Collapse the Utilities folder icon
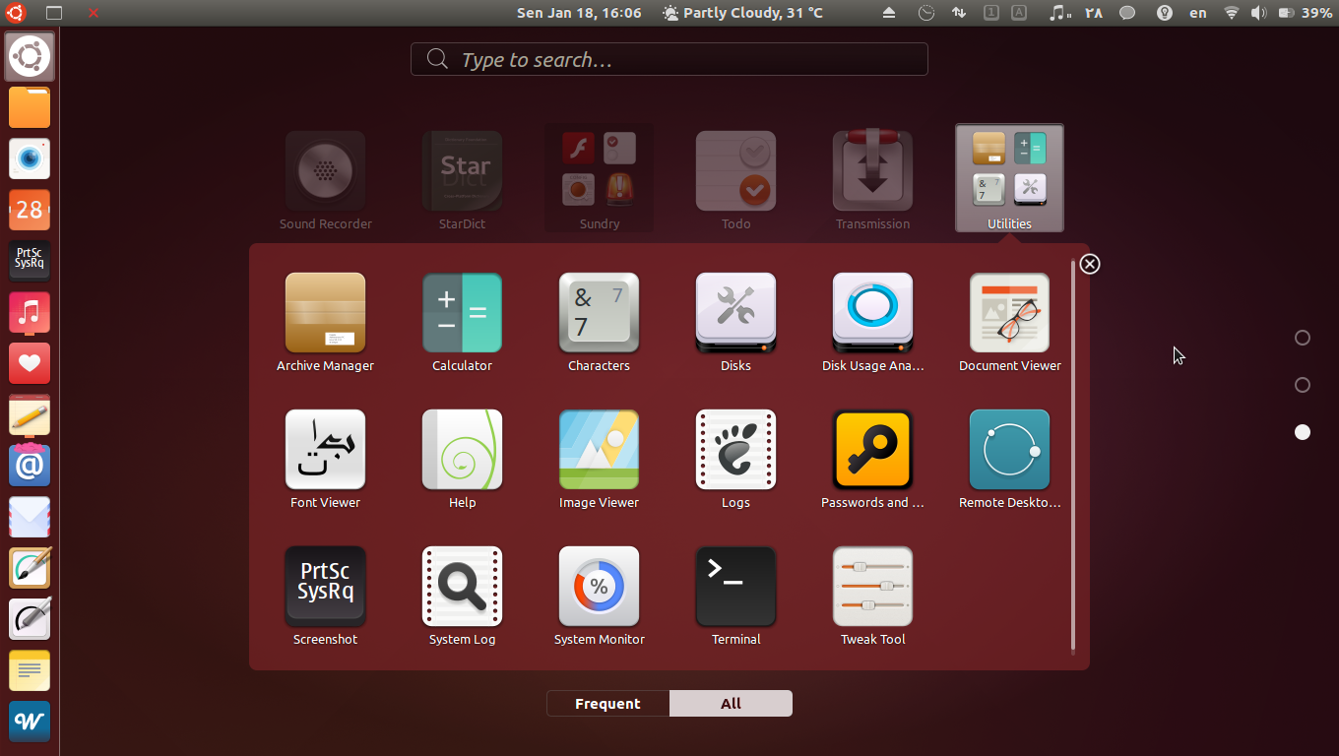The width and height of the screenshot is (1339, 756). coord(1009,177)
